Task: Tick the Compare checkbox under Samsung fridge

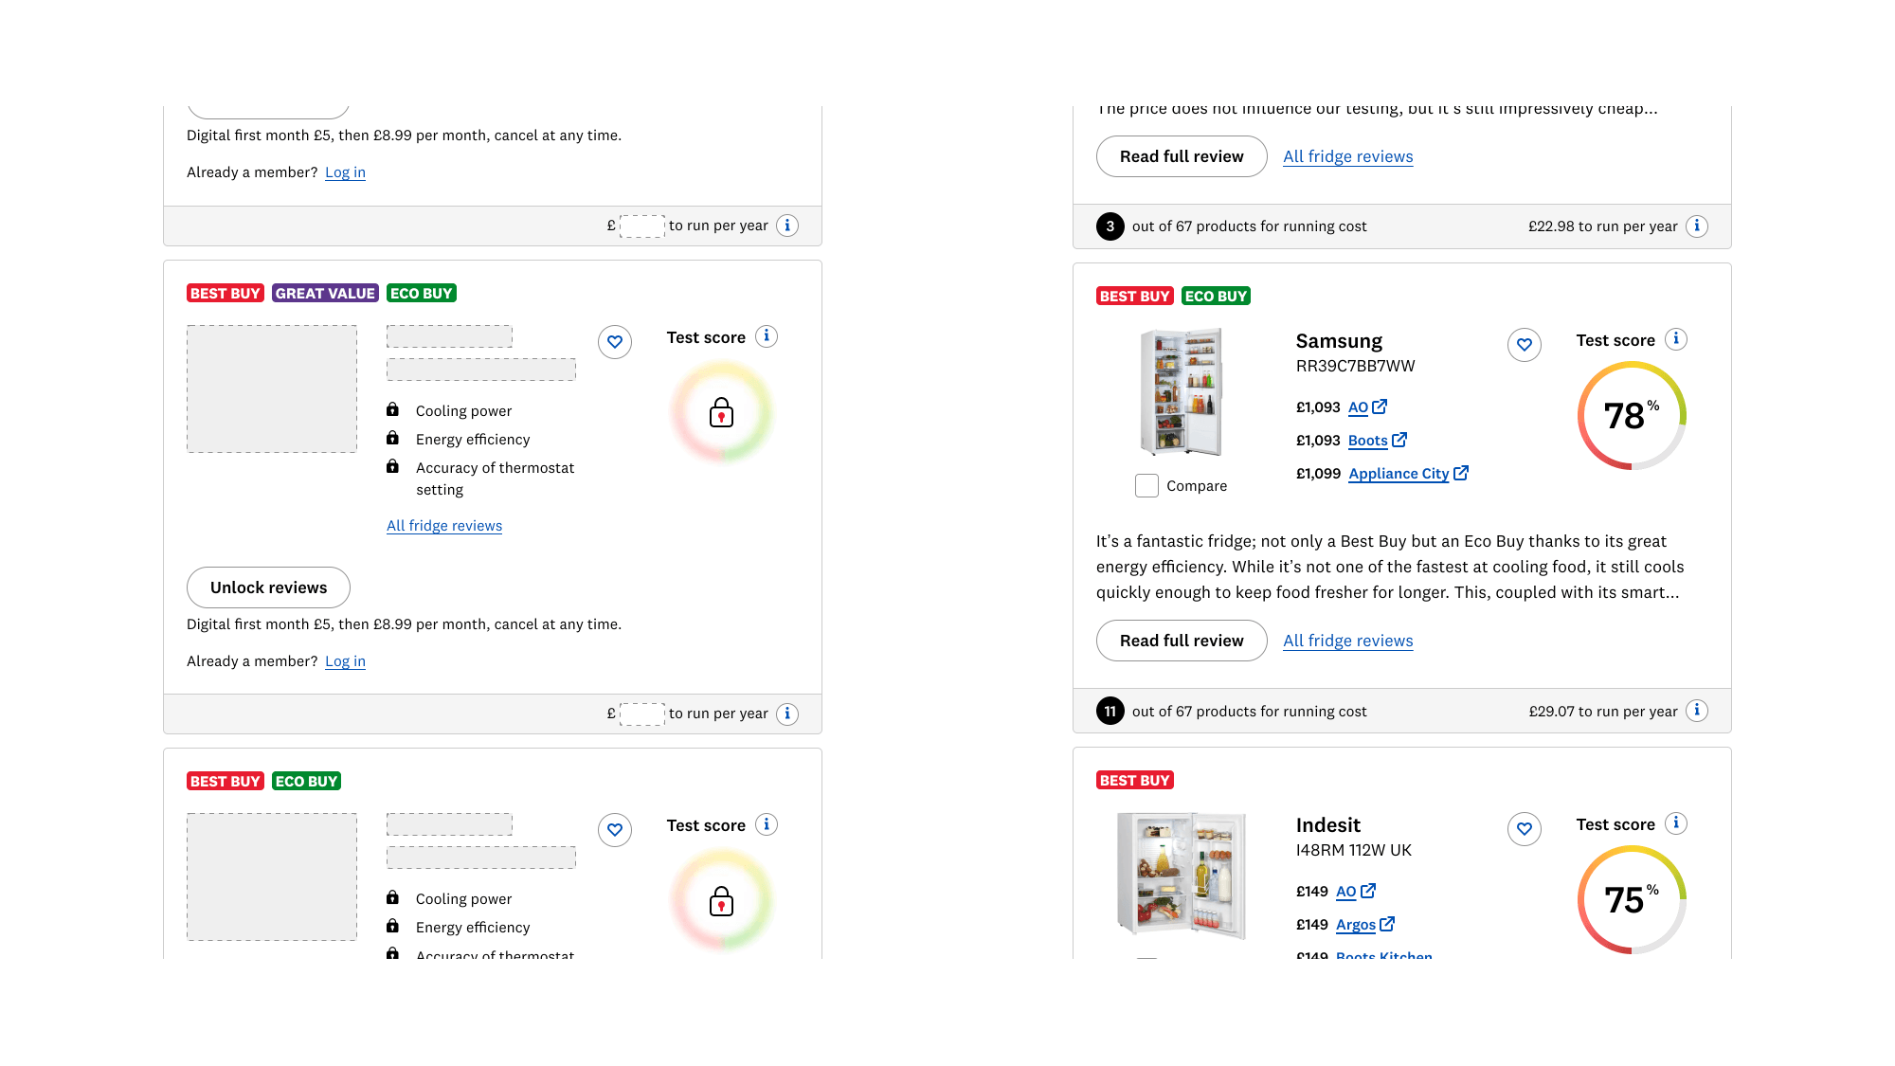Action: [1146, 485]
